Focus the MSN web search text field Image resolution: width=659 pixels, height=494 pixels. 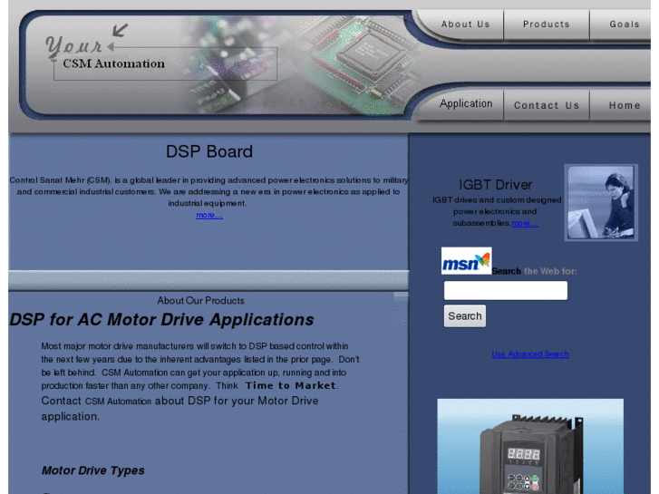point(506,291)
